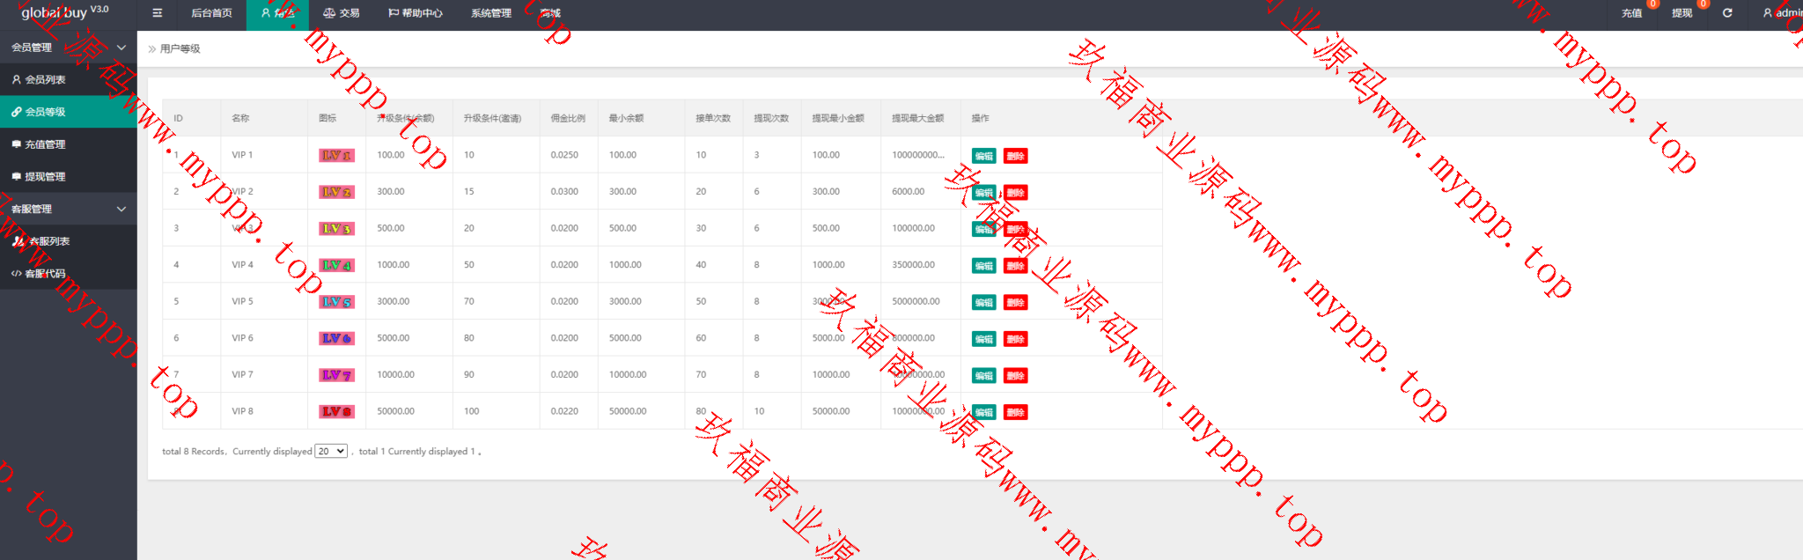Edit the VIP 7 row
This screenshot has width=1803, height=560.
(984, 376)
